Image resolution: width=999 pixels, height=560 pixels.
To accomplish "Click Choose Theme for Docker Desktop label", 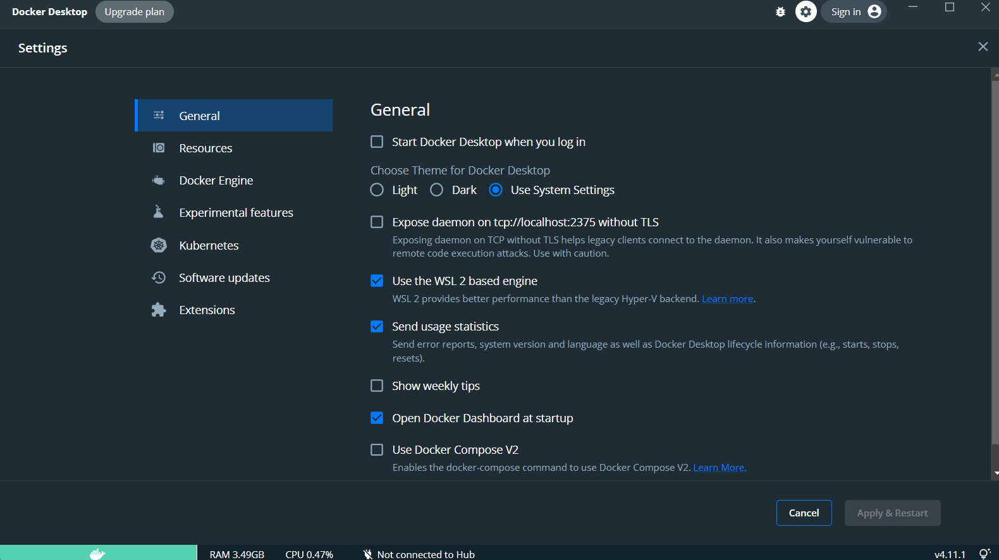I will point(460,170).
